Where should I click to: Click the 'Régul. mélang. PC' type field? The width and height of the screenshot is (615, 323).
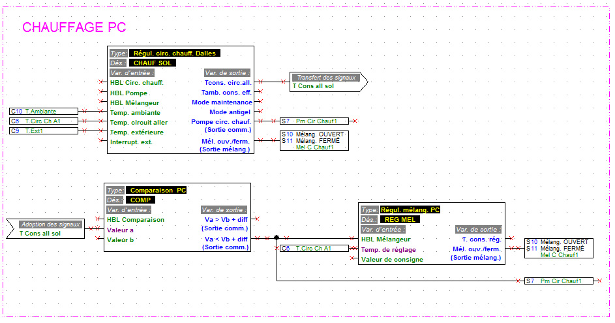[x=410, y=210]
